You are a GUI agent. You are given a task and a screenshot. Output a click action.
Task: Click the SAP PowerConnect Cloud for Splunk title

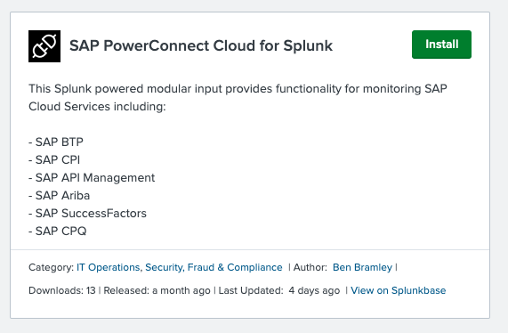[201, 45]
